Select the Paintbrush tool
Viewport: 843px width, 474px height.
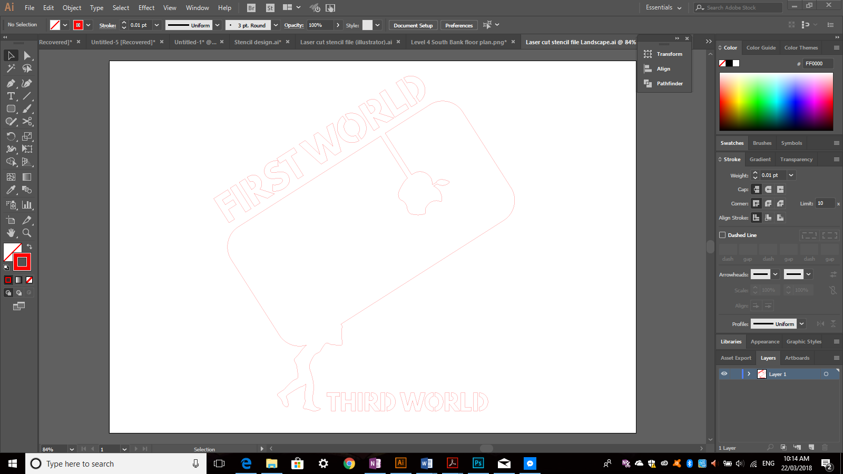27,108
